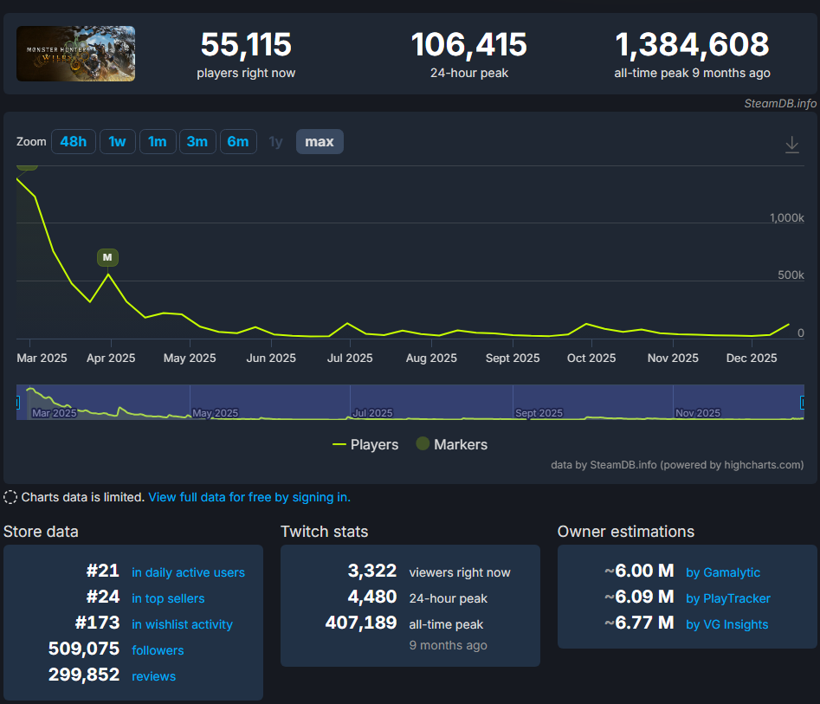
Task: Open the 'by Gamalytic' estimate link
Action: coord(723,572)
